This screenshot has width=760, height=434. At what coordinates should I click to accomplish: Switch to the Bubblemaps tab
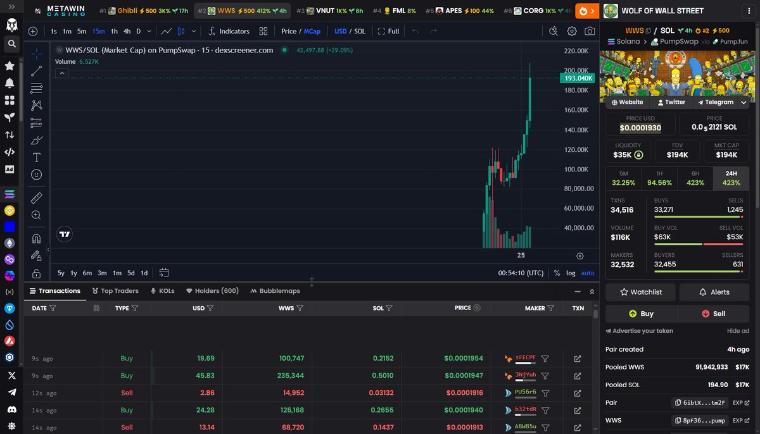tap(275, 291)
